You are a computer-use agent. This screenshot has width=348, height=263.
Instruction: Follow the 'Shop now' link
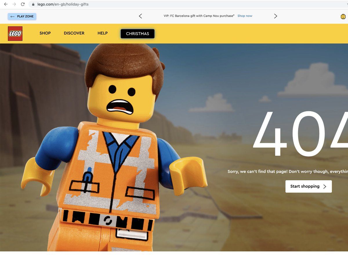pos(245,16)
